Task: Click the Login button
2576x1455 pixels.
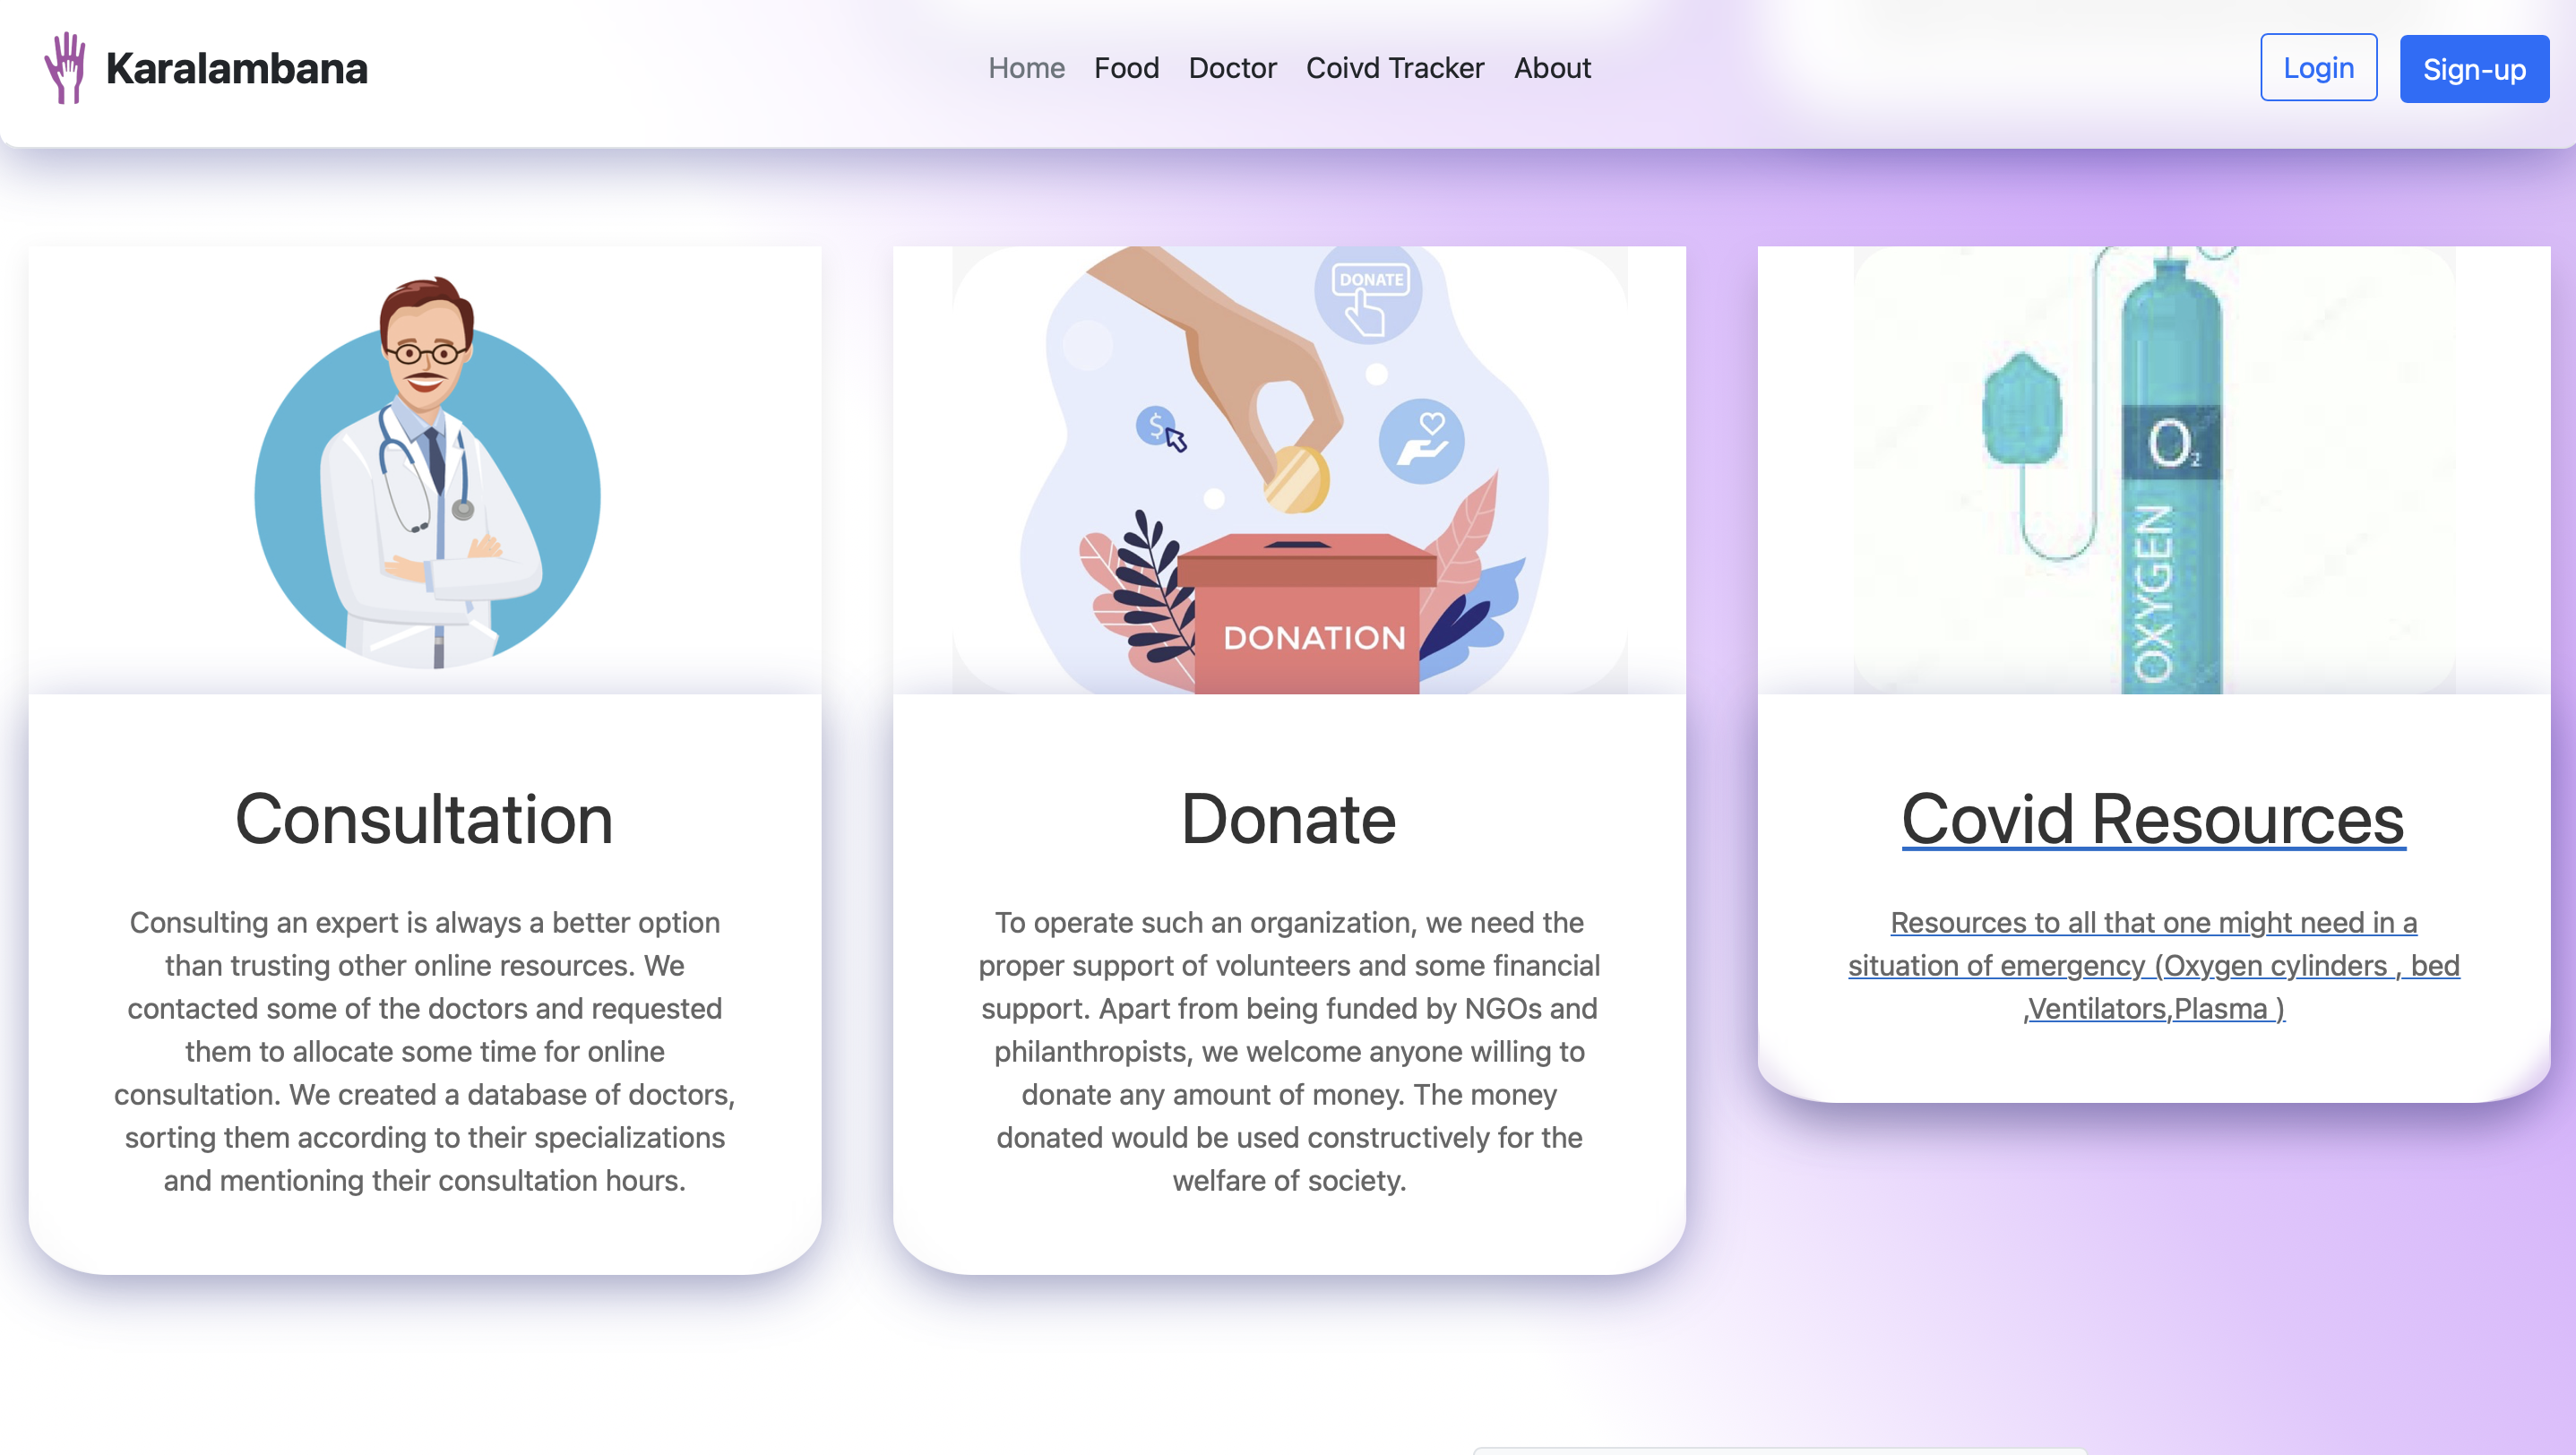Action: tap(2318, 68)
